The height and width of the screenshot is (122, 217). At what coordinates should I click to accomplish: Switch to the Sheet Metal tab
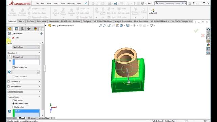[x=41, y=21]
